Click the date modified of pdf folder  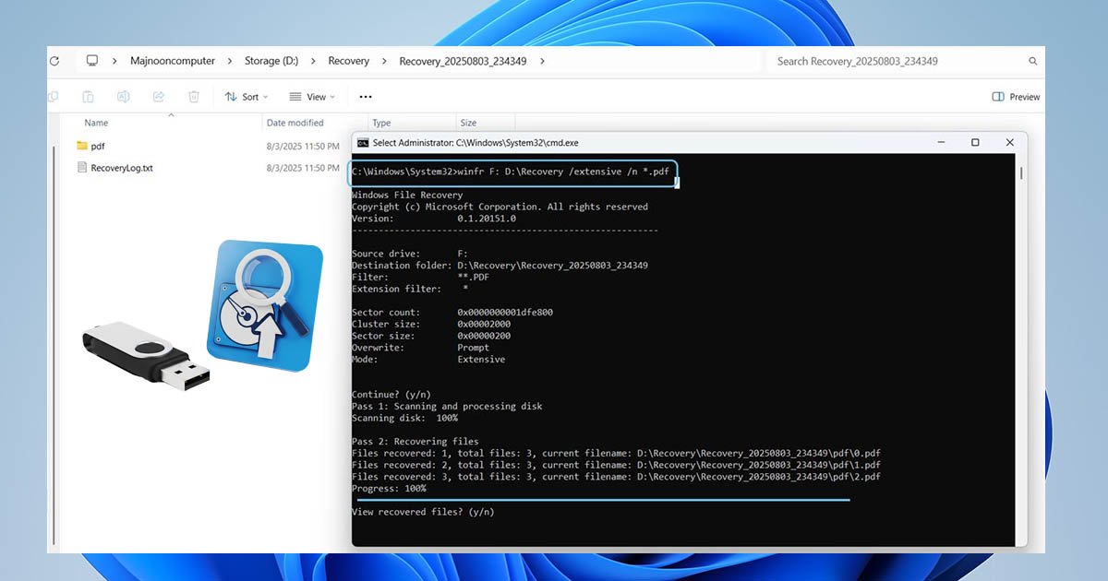303,146
